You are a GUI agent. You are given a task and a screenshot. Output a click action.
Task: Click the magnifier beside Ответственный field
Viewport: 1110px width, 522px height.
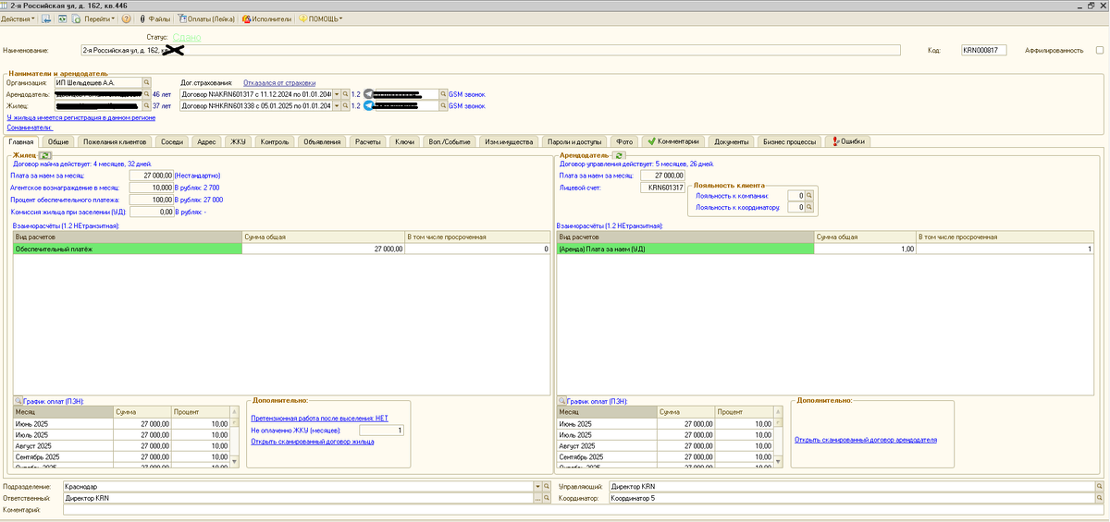point(545,498)
